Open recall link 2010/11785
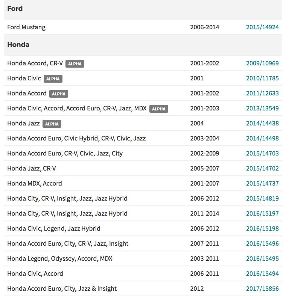Viewport: 289px width, 296px height. point(262,79)
